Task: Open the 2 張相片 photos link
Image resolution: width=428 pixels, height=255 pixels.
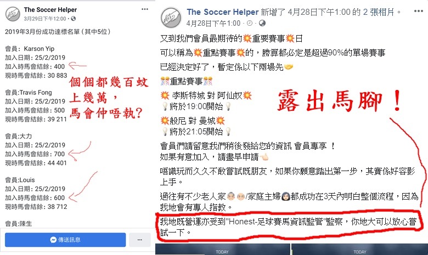Action: tap(379, 12)
